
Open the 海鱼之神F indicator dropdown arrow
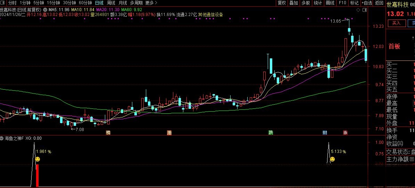[2, 138]
